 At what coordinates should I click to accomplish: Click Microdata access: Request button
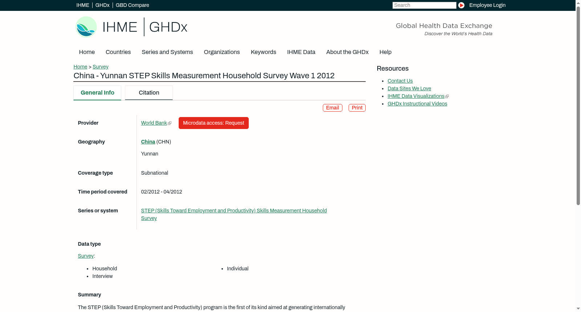(x=214, y=123)
